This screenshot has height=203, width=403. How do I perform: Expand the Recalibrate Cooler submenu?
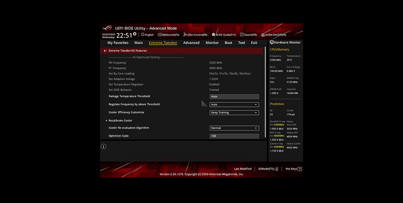click(x=120, y=120)
